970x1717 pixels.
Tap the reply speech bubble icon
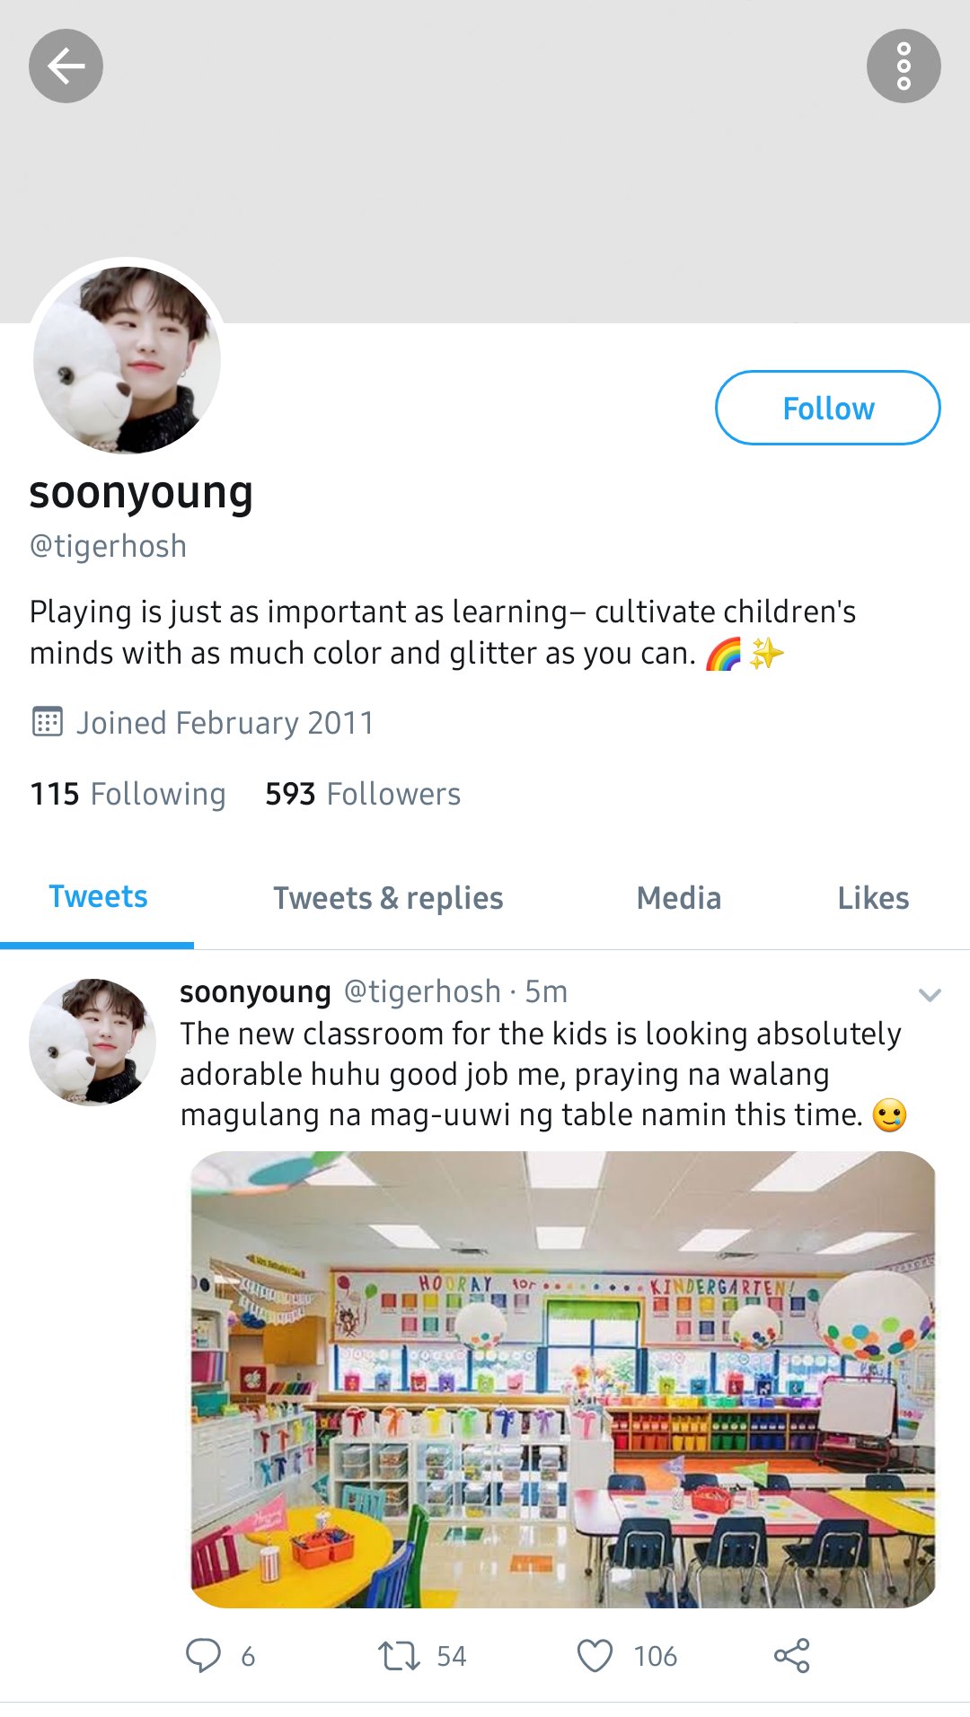click(203, 1655)
